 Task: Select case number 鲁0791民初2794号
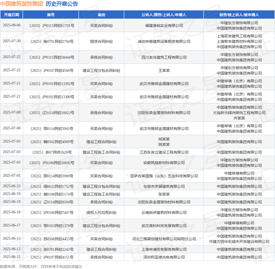[x=52, y=41]
